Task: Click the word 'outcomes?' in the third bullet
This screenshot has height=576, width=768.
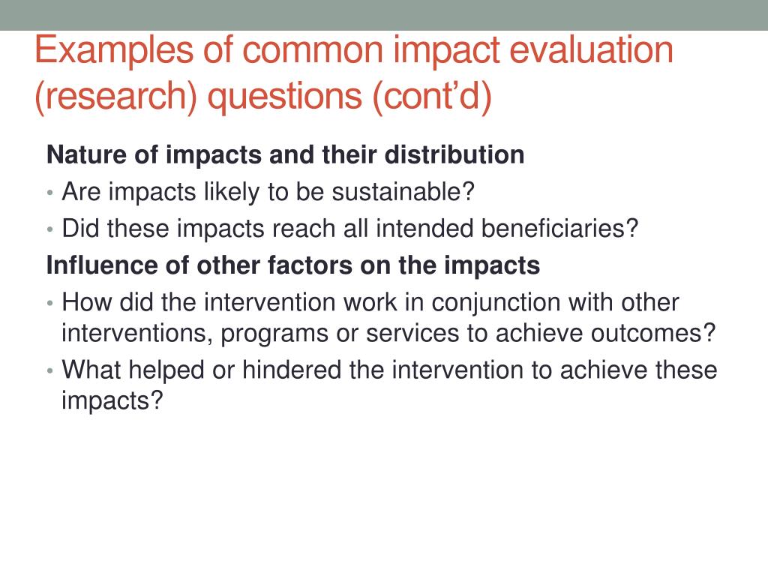Action: pyautogui.click(x=653, y=334)
